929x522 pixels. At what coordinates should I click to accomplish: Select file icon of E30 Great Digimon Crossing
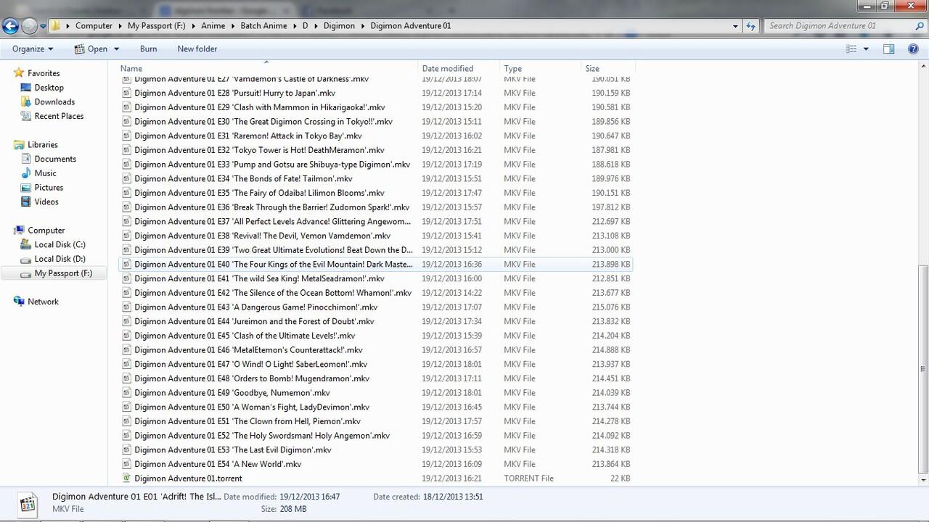[x=127, y=122]
